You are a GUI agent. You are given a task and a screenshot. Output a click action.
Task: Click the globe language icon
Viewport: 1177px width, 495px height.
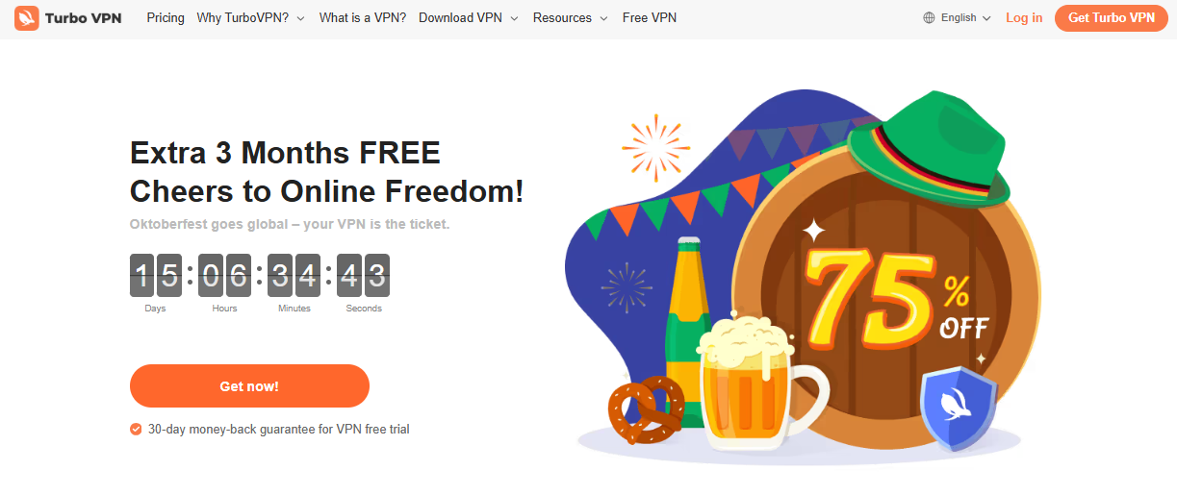(929, 18)
